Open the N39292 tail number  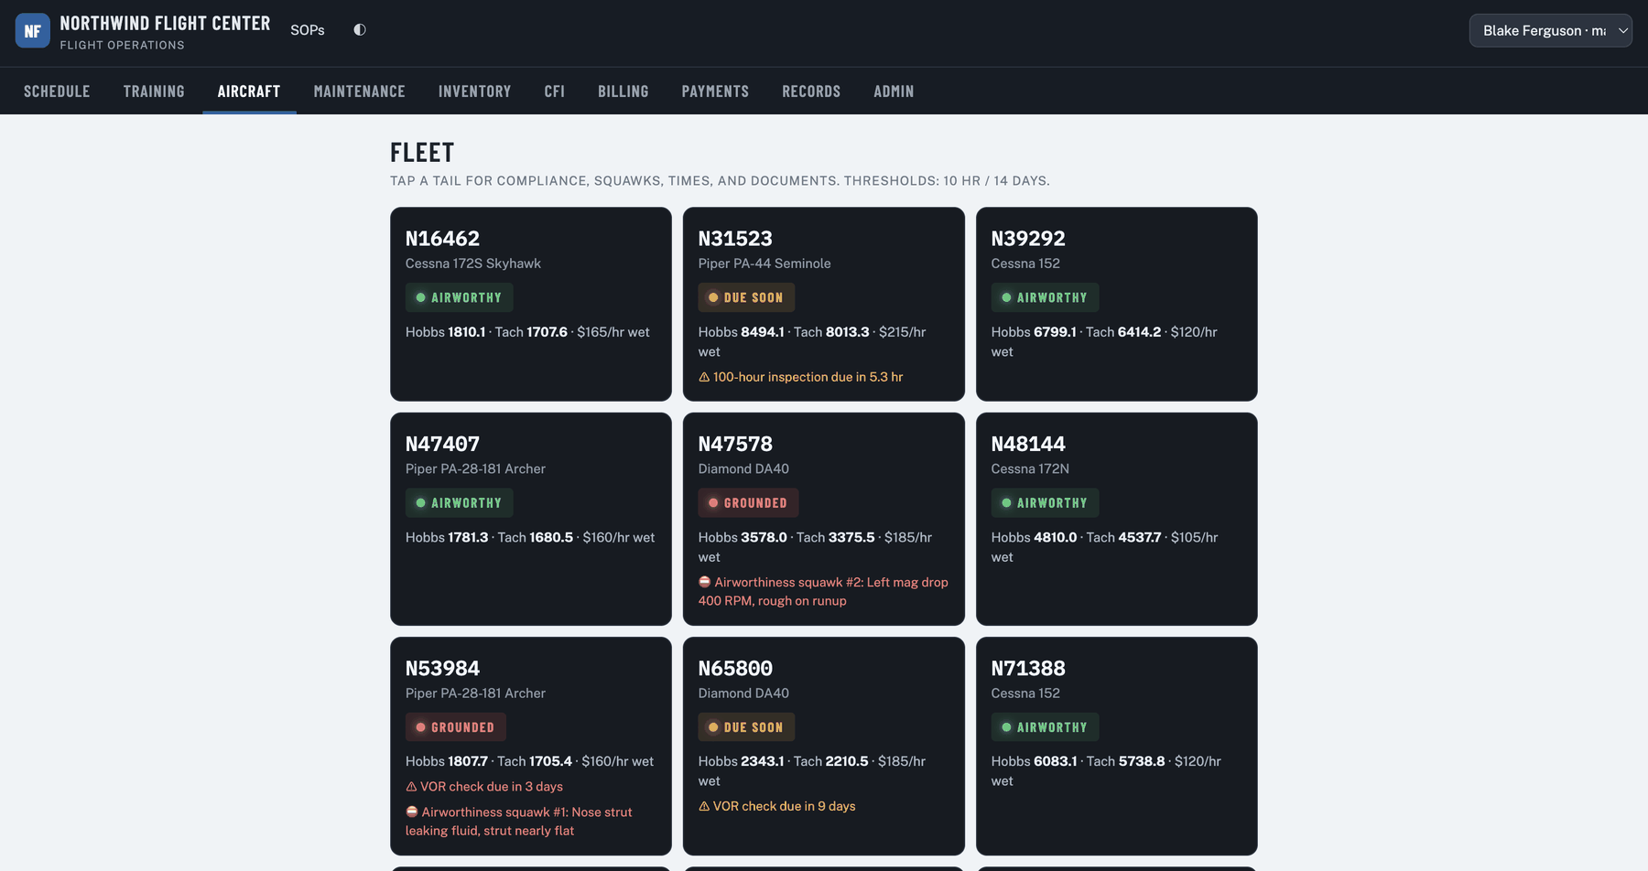coord(1028,239)
